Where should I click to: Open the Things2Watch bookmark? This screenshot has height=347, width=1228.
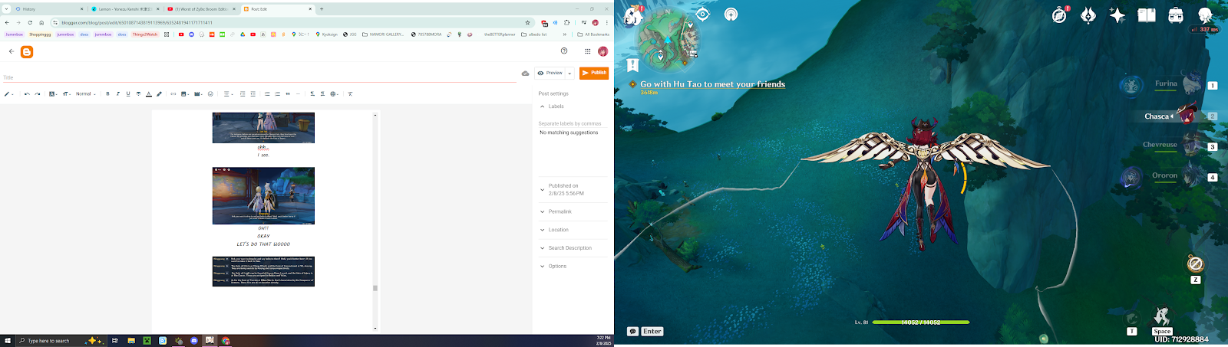click(144, 34)
